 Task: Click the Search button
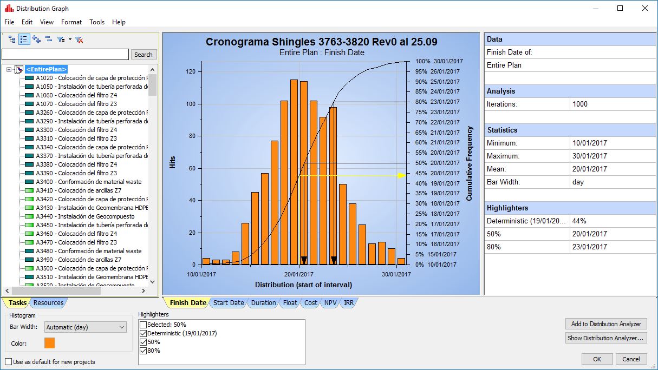144,55
